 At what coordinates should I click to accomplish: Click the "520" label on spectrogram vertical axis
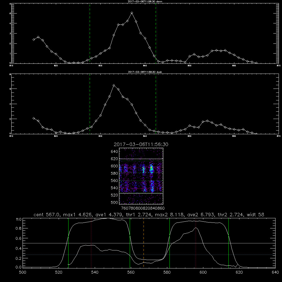point(114,195)
